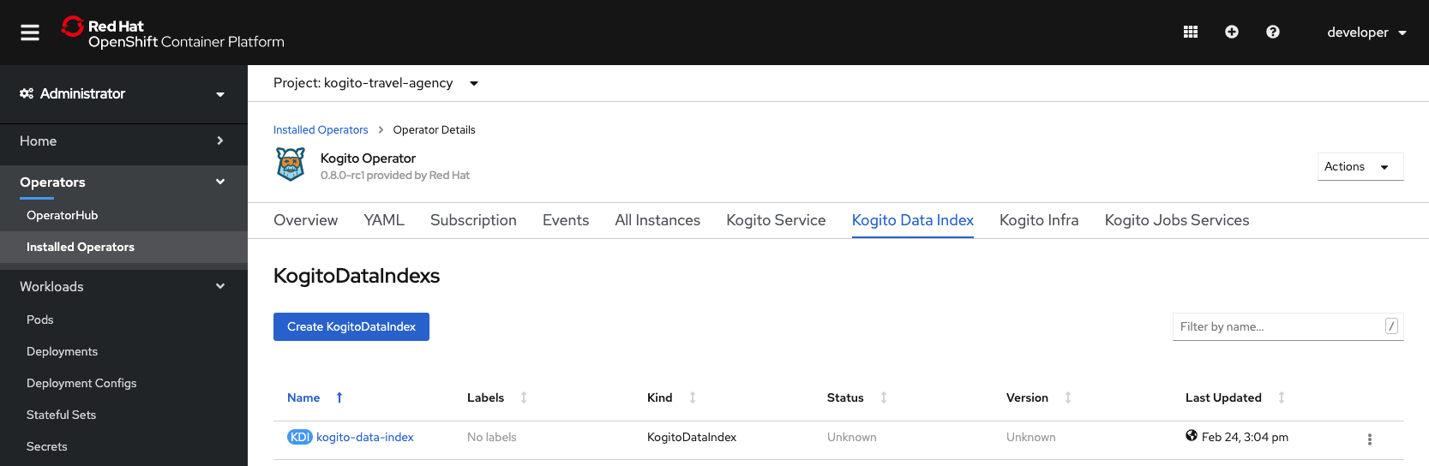Click the Kogito Operator mascot icon
Viewport: 1429px width, 466px height.
(291, 164)
